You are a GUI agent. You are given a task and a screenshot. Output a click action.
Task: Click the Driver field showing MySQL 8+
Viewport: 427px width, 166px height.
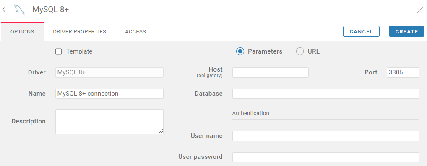click(109, 72)
